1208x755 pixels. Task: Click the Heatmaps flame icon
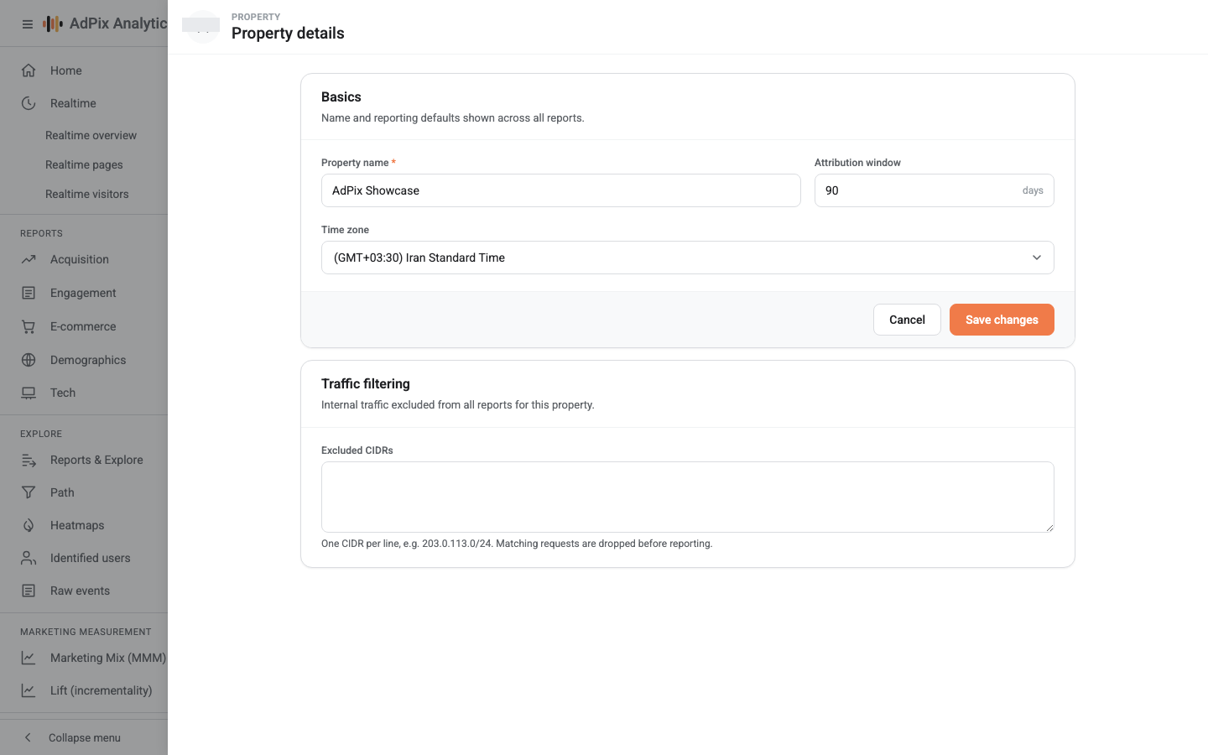click(29, 525)
